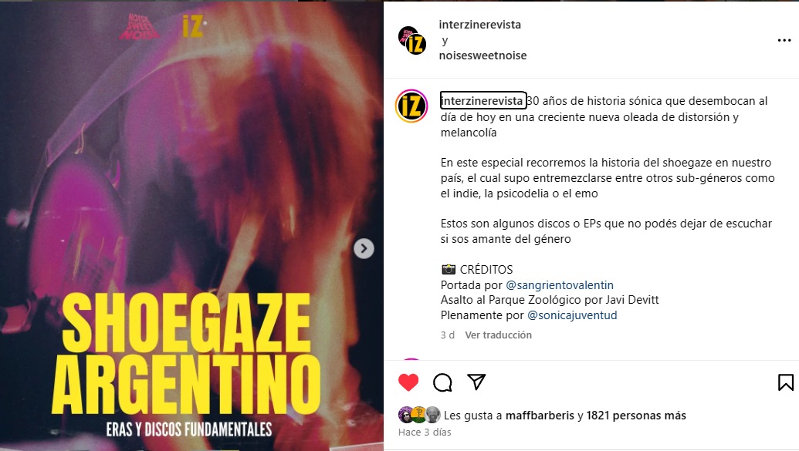The height and width of the screenshot is (451, 799).
Task: Open maffbarberis liker profile
Action: 540,416
